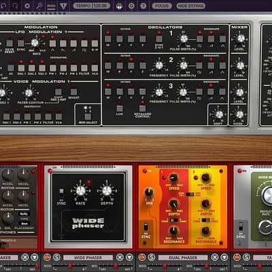Viewport: 272px width, 272px height.
Task: Click the S button for Wide Phaser
Action: coord(56,257)
